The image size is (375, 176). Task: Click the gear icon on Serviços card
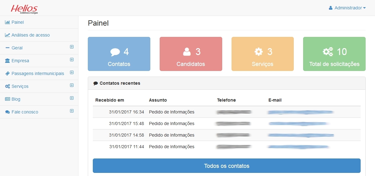pos(259,52)
